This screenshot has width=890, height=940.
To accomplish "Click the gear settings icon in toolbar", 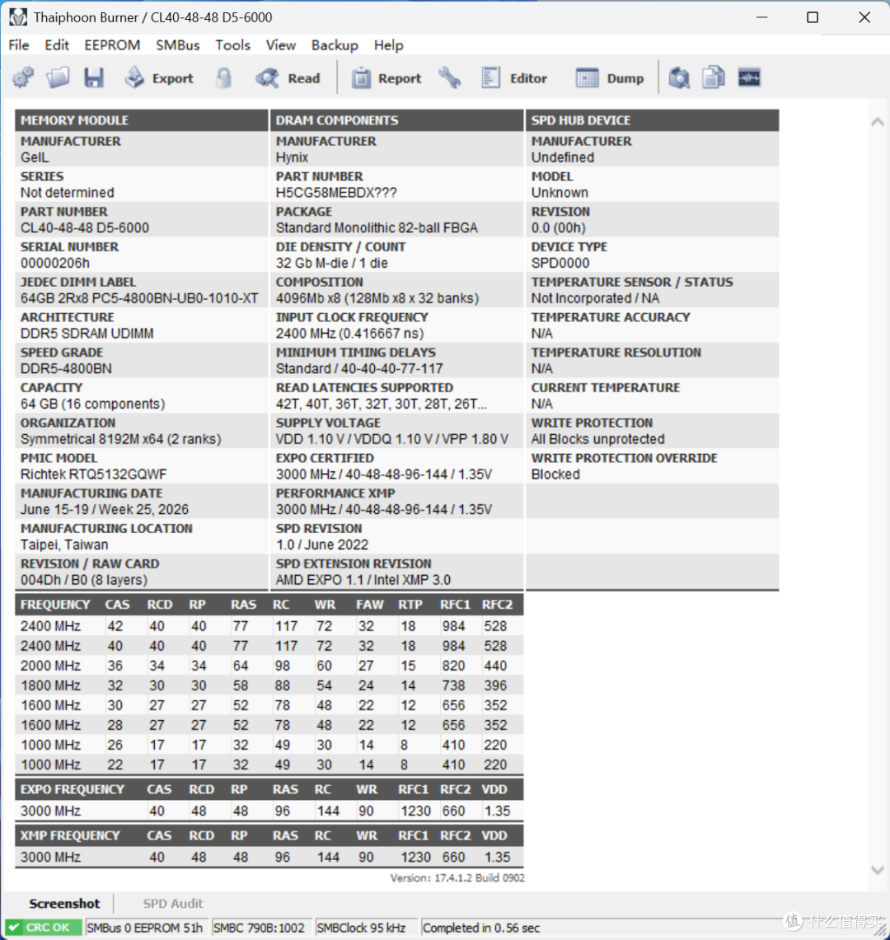I will point(23,77).
